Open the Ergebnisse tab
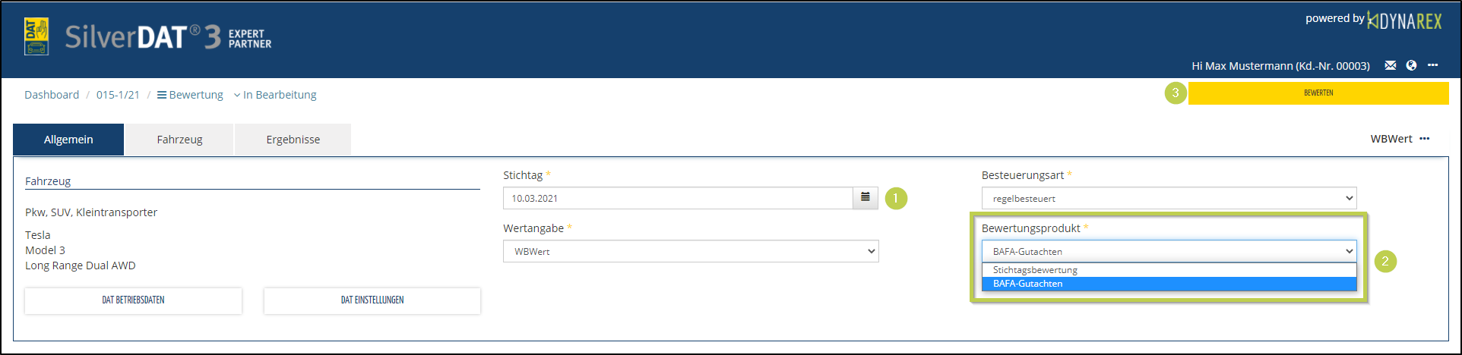 (293, 140)
